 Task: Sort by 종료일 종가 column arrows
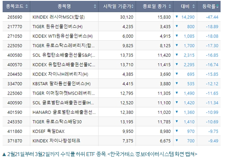click(x=170, y=6)
